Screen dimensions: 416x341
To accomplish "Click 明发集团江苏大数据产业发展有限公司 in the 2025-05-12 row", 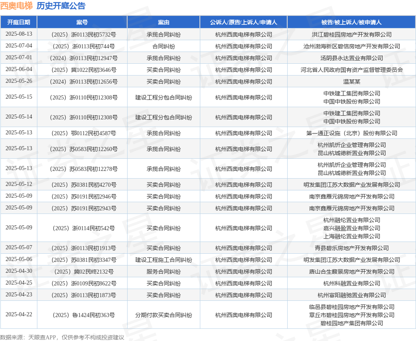I will pos(351,185).
